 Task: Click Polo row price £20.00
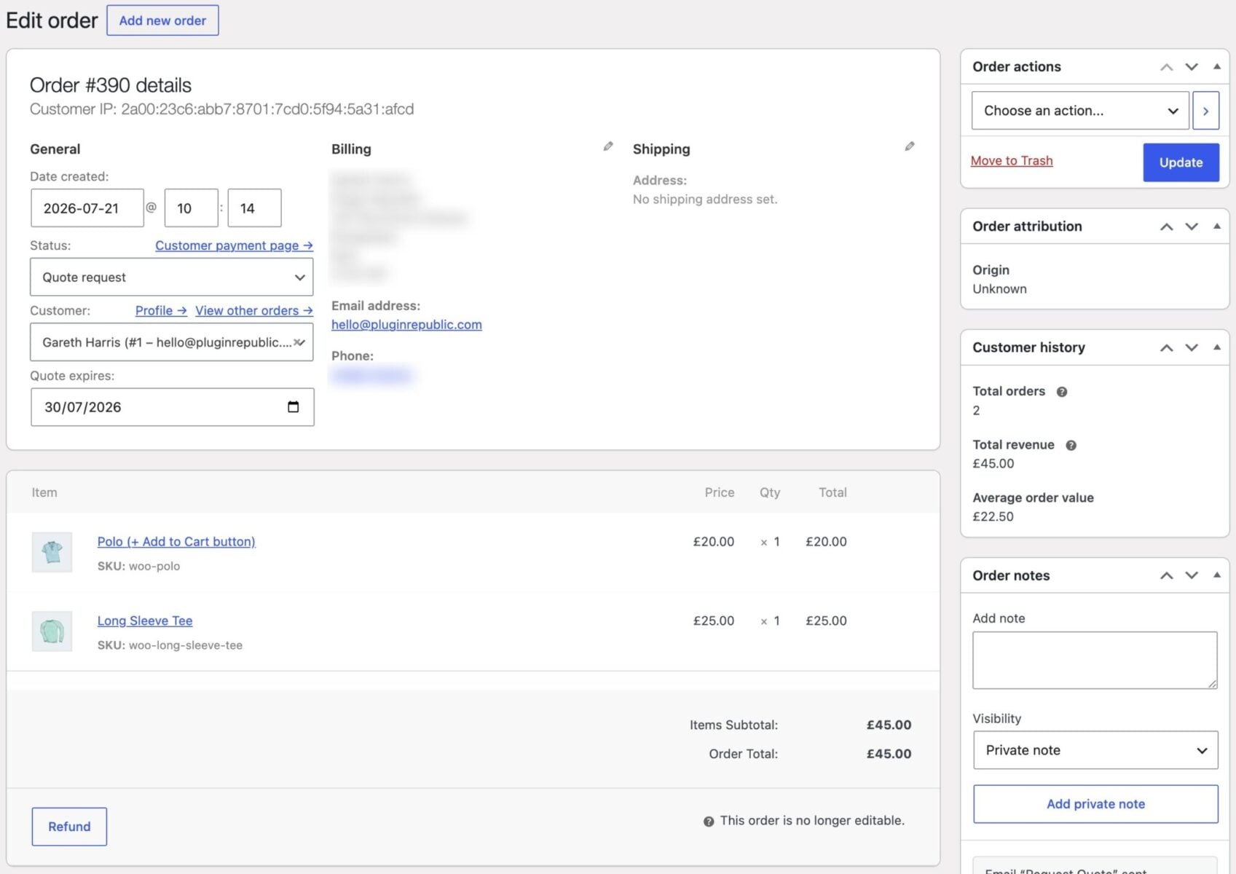(x=713, y=542)
